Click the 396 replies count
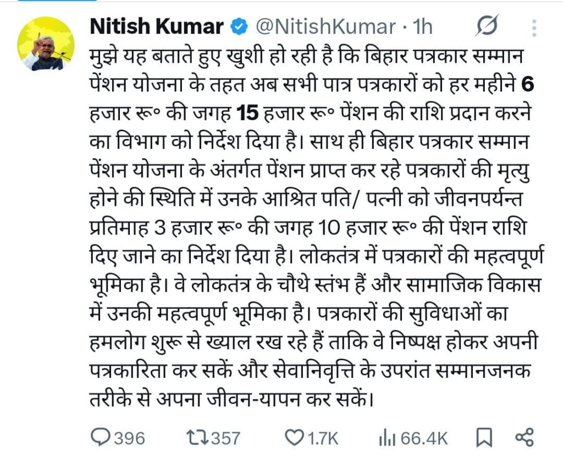Viewport: 563px width, 458px height. click(x=129, y=438)
